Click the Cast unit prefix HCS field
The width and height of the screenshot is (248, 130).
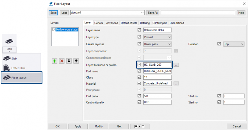(157, 102)
